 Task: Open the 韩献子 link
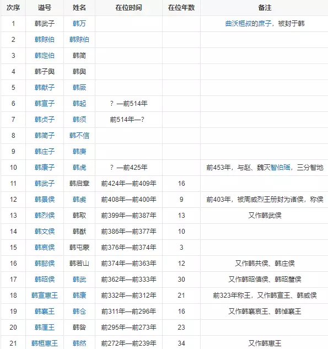(x=45, y=88)
